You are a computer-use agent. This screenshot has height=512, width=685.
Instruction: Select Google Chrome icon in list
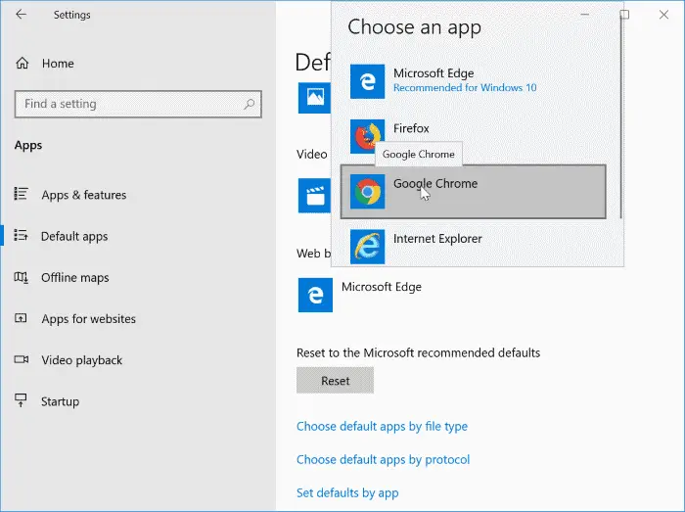coord(367,192)
